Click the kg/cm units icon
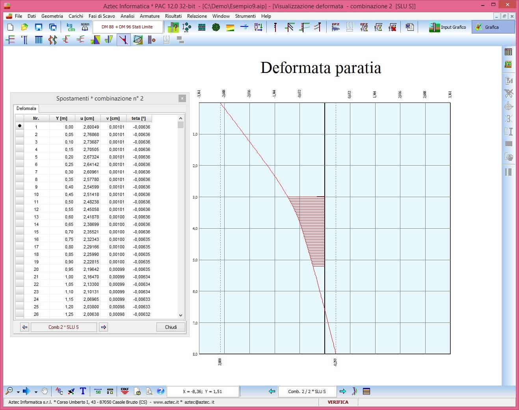Image resolution: width=519 pixels, height=410 pixels. pyautogui.click(x=71, y=27)
